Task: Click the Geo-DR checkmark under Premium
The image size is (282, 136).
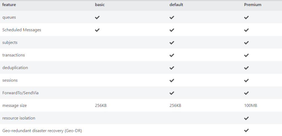Action: [246, 131]
